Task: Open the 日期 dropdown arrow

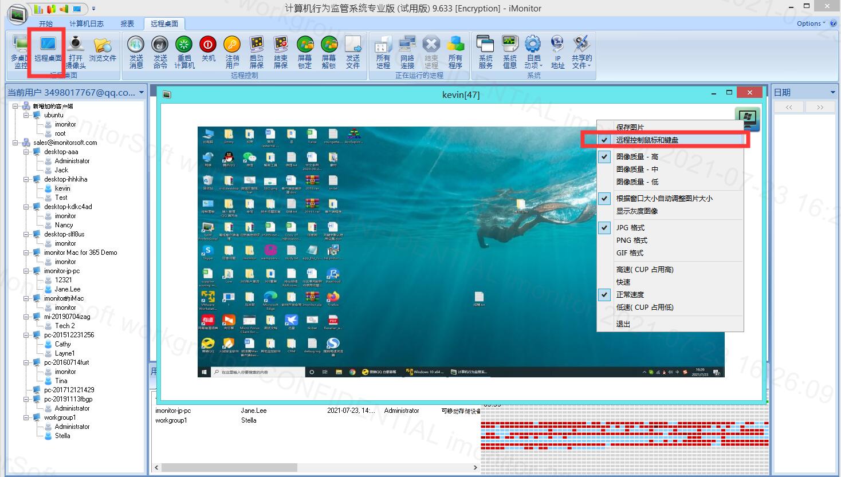Action: (832, 92)
